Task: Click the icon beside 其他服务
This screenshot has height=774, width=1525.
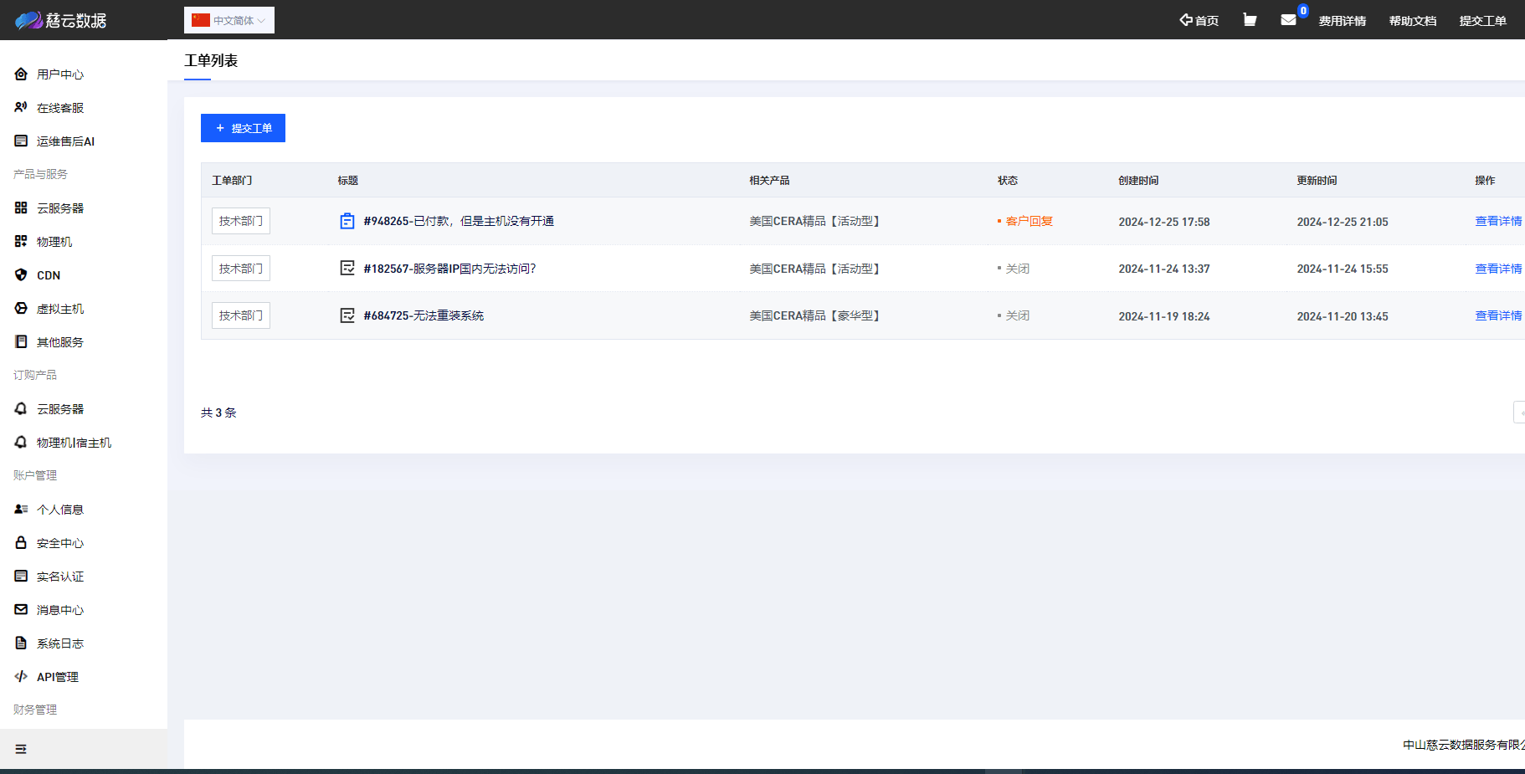Action: pyautogui.click(x=21, y=341)
